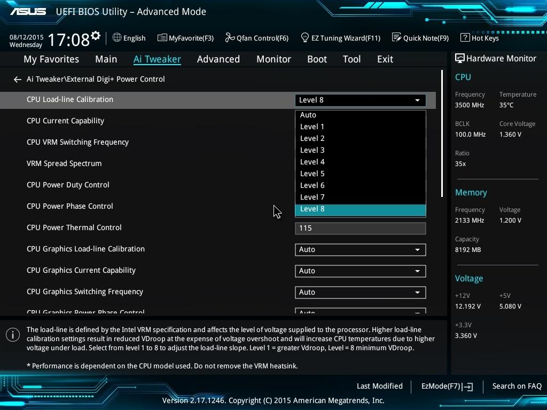Click the globe language icon

pos(117,38)
